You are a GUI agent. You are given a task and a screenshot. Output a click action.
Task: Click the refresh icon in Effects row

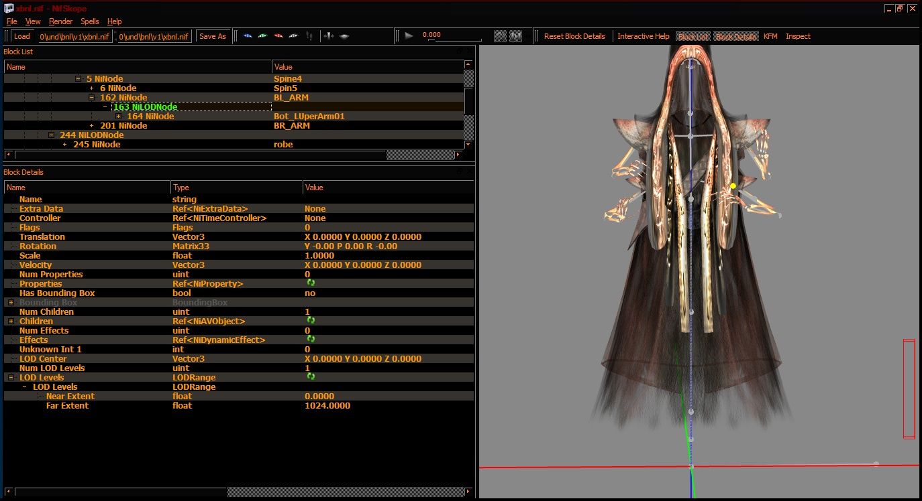click(311, 340)
